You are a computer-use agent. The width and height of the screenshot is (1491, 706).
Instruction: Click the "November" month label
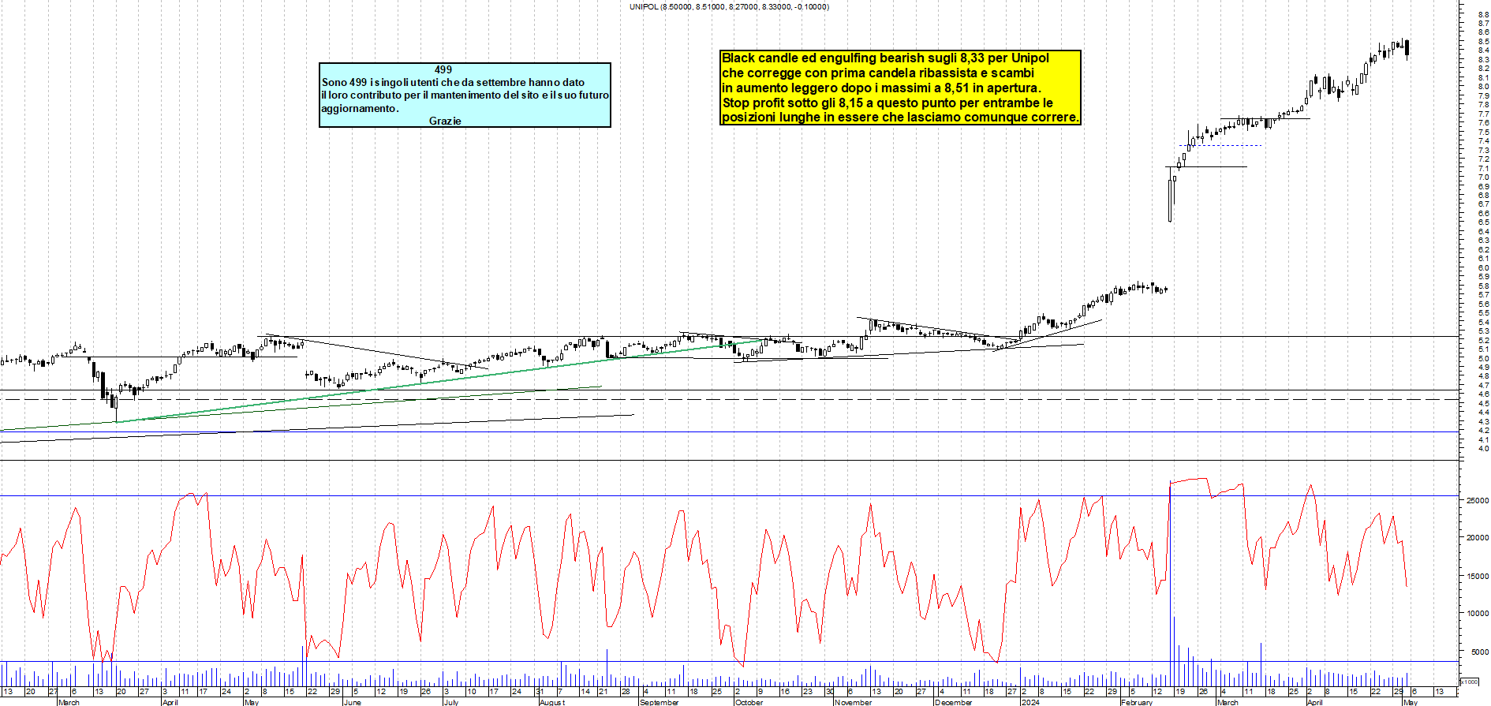point(853,702)
